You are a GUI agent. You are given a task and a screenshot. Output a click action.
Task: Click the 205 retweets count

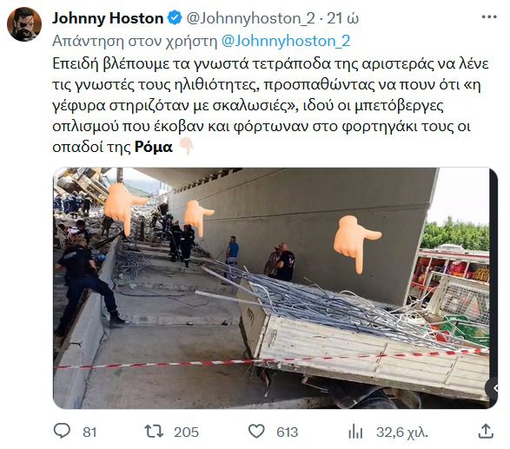(186, 432)
